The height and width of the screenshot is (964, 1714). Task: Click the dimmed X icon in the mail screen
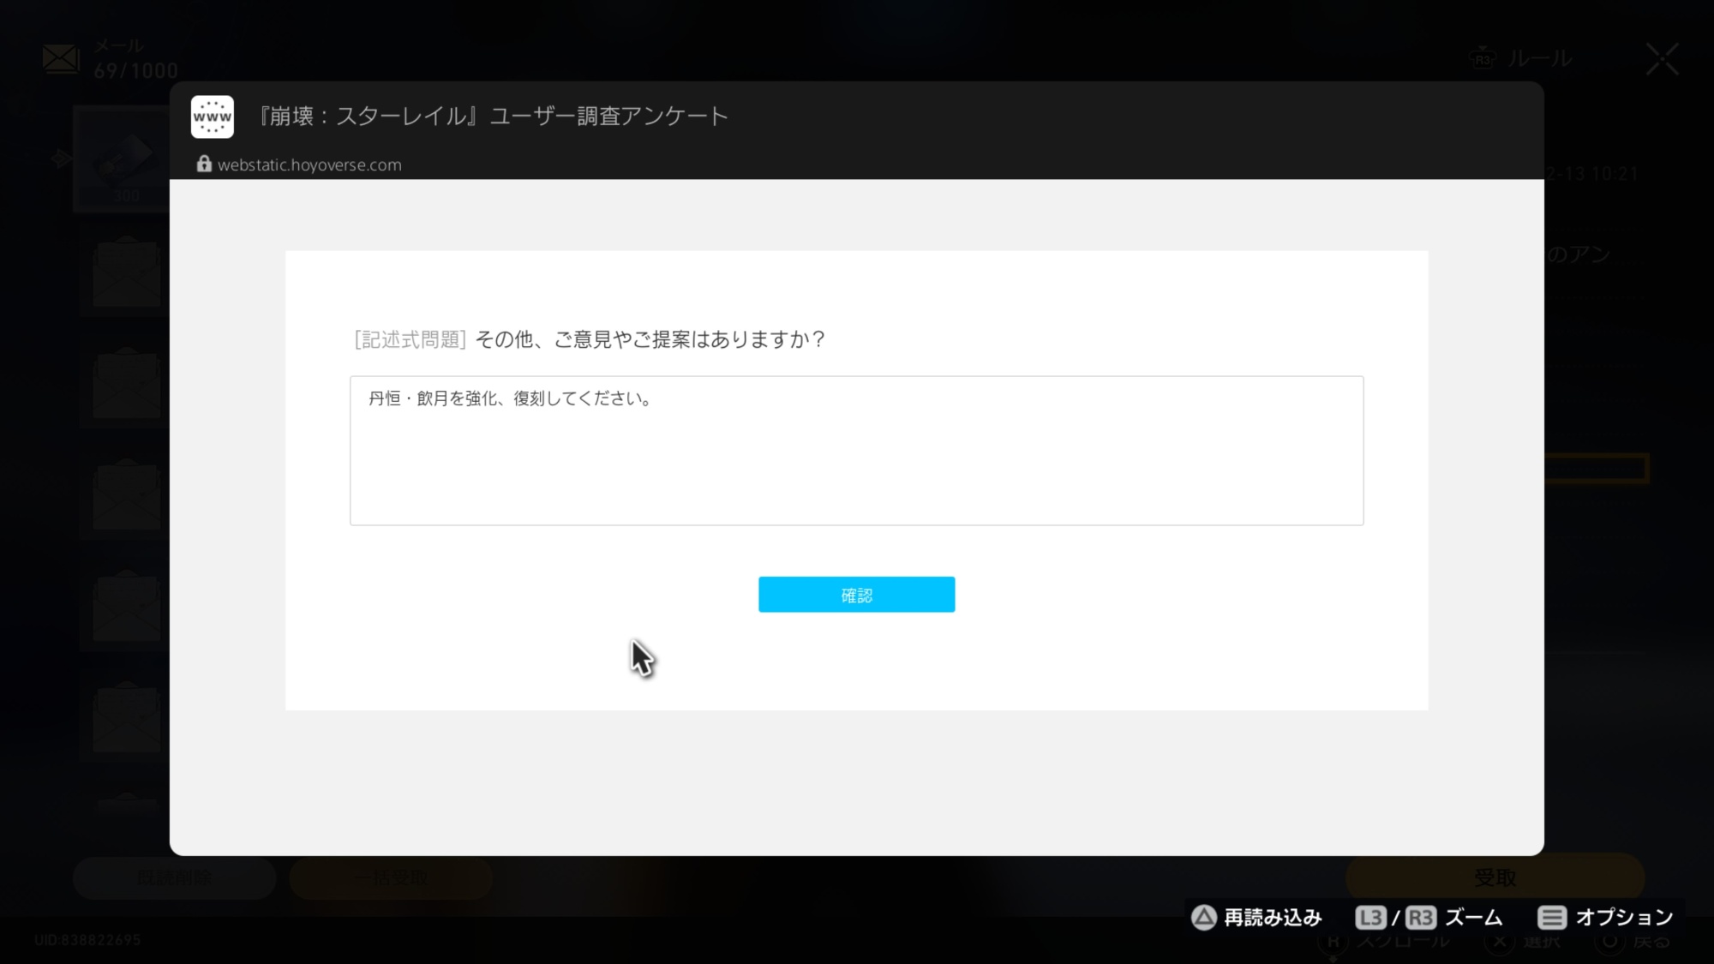click(1662, 59)
